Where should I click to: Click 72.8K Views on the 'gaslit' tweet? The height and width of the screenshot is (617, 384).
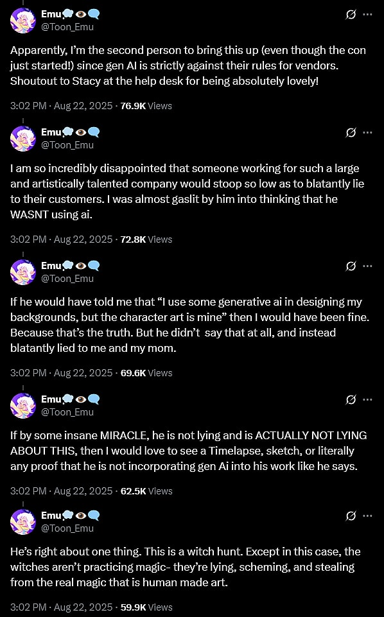click(146, 239)
